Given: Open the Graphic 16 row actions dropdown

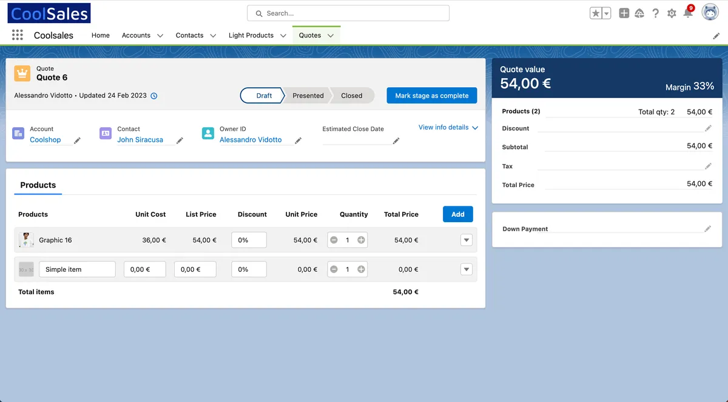Looking at the screenshot, I should 467,240.
